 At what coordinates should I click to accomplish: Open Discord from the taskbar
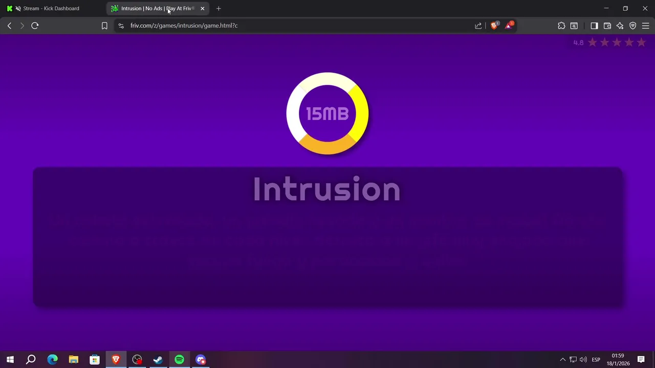pyautogui.click(x=201, y=360)
